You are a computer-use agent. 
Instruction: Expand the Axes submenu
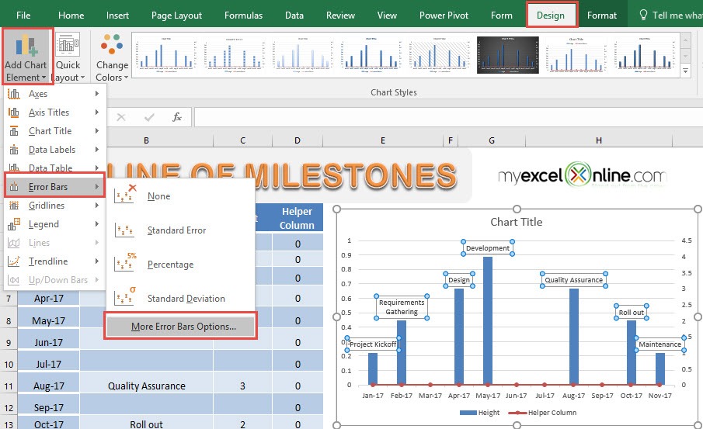pyautogui.click(x=54, y=94)
